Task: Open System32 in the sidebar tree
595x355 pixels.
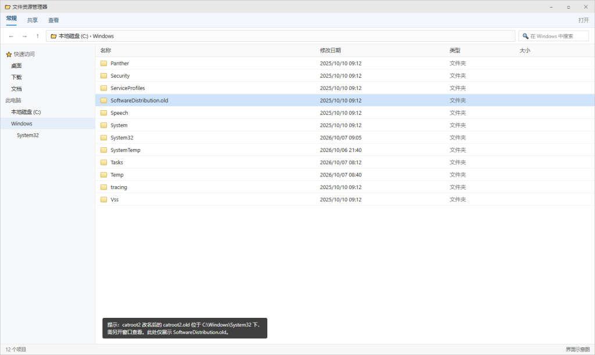Action: (x=28, y=135)
